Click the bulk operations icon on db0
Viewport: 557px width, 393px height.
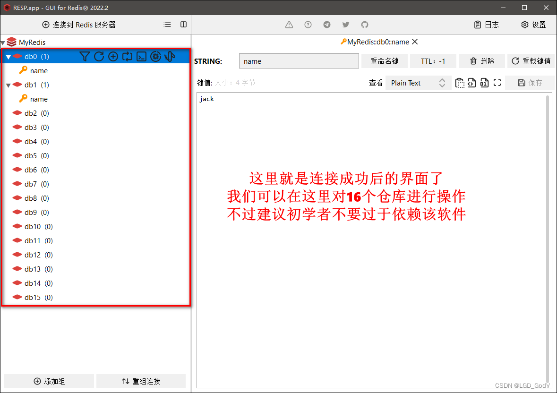pyautogui.click(x=170, y=57)
